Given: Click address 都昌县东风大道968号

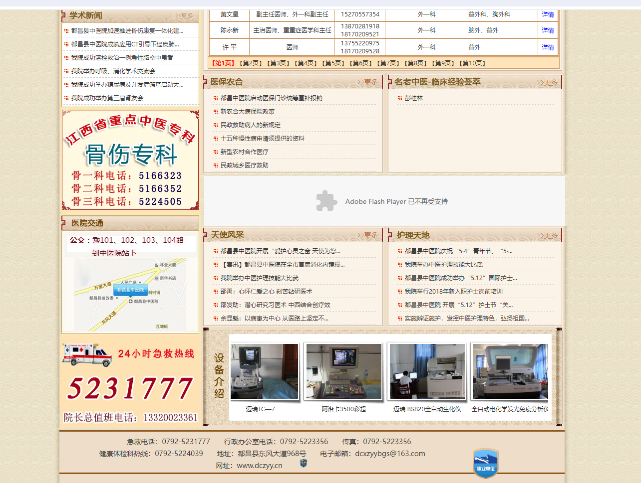Looking at the screenshot, I should click(272, 454).
